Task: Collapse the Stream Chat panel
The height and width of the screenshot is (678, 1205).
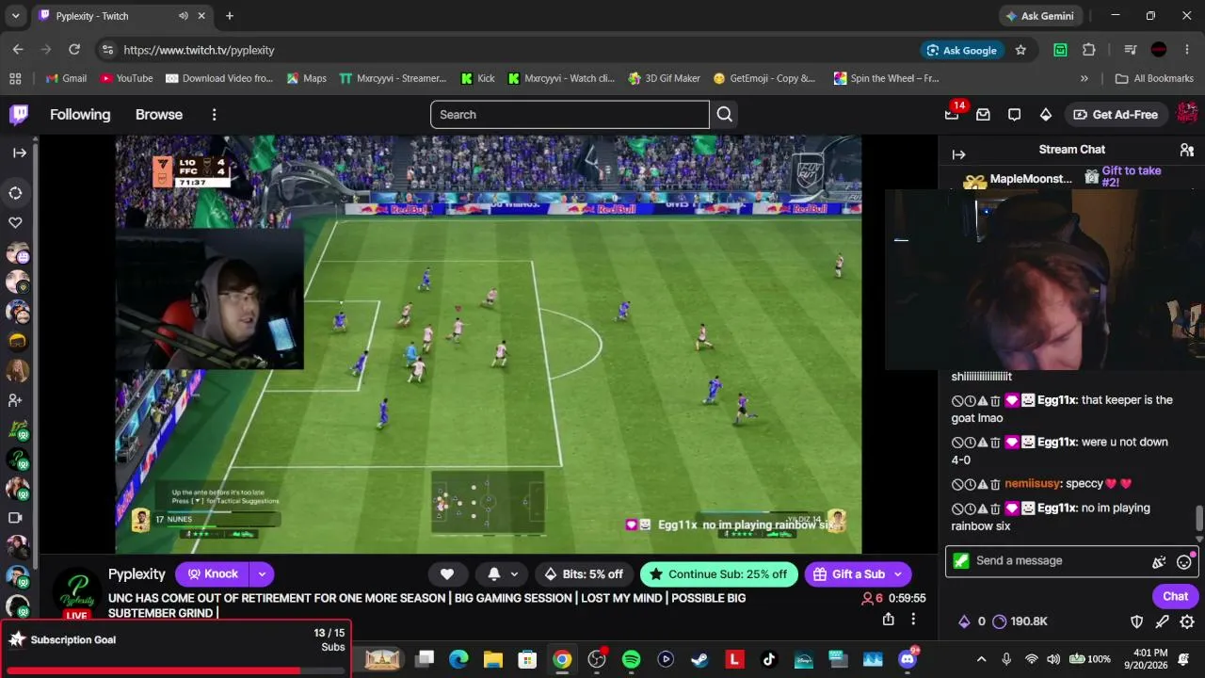Action: [x=958, y=154]
